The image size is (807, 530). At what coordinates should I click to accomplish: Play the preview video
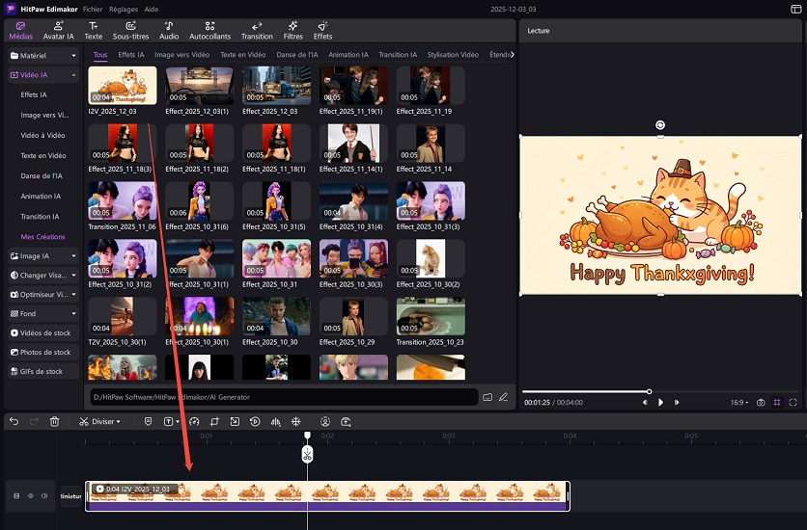660,402
